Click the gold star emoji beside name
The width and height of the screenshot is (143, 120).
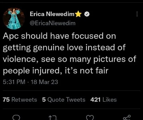click(79, 14)
